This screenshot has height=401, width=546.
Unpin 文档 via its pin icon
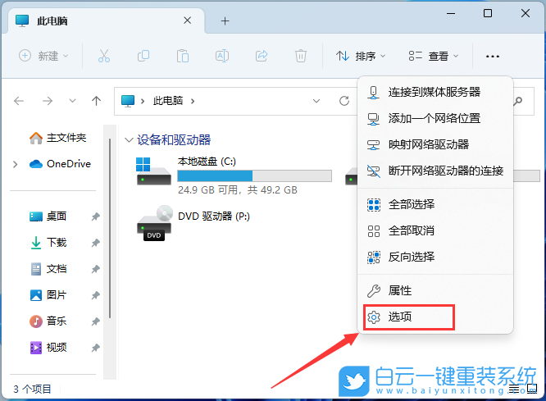pyautogui.click(x=95, y=269)
